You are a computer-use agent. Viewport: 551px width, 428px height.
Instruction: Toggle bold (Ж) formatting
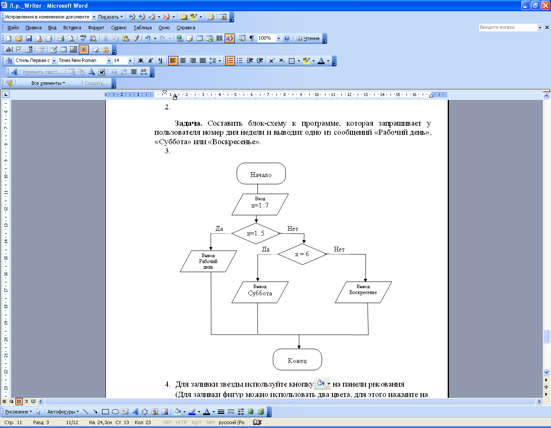(x=141, y=61)
